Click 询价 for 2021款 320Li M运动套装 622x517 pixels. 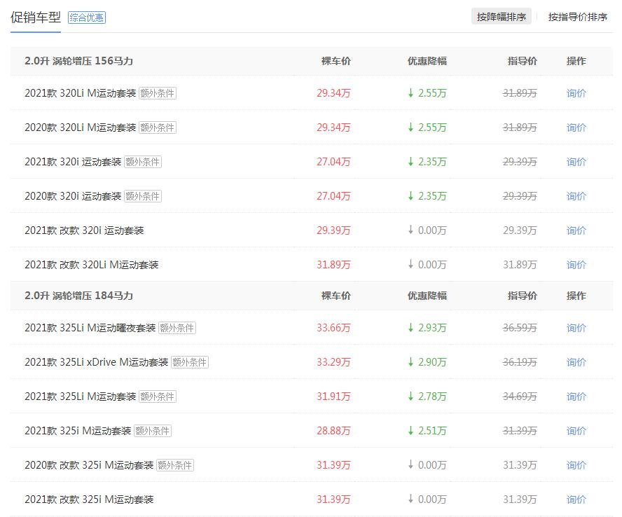(x=576, y=93)
